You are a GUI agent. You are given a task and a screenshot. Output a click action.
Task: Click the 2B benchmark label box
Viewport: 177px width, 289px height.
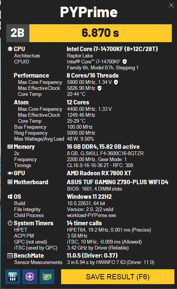18,33
